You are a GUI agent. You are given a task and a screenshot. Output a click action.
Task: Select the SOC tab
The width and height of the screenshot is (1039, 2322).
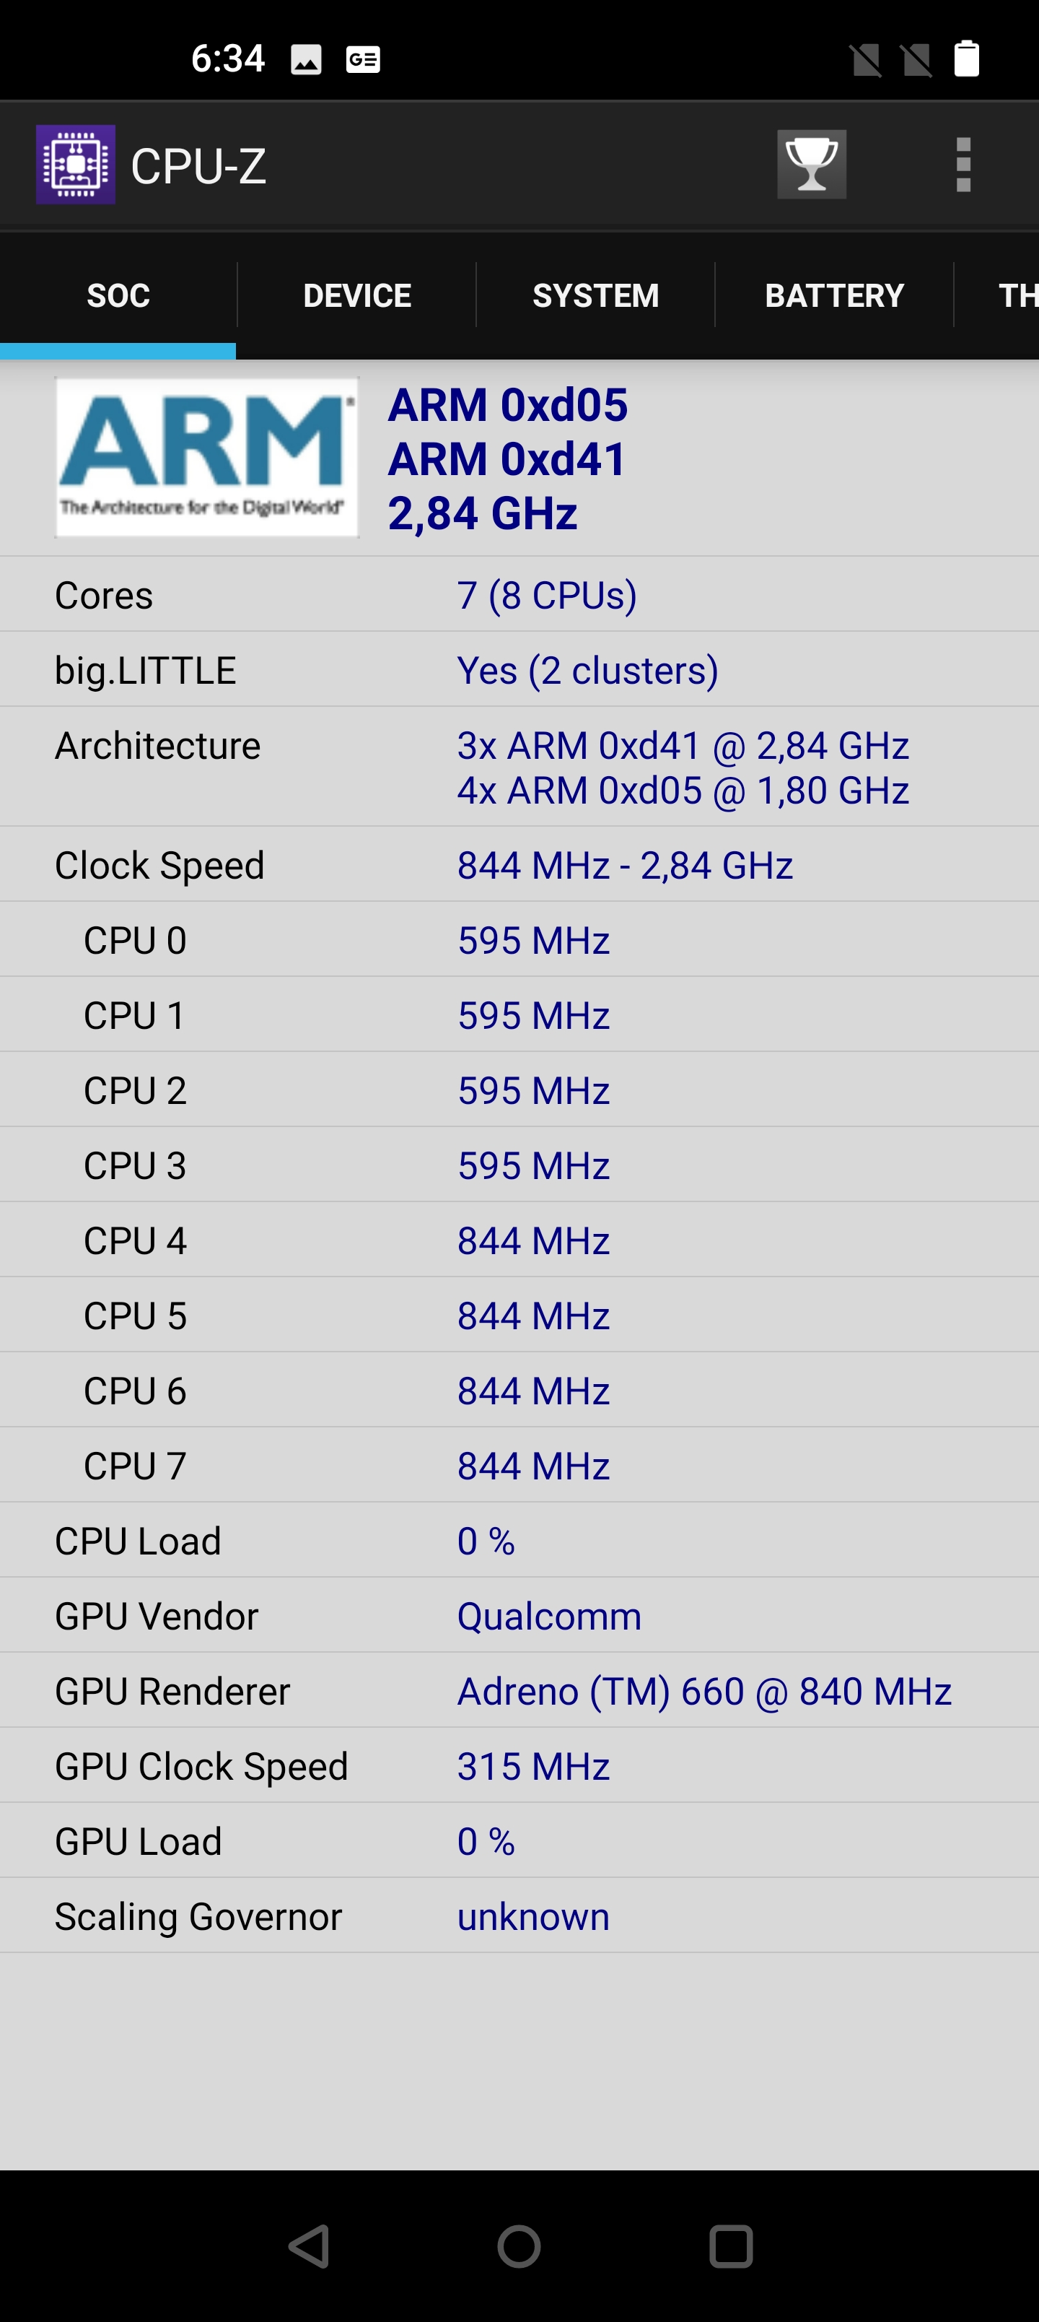pos(118,295)
